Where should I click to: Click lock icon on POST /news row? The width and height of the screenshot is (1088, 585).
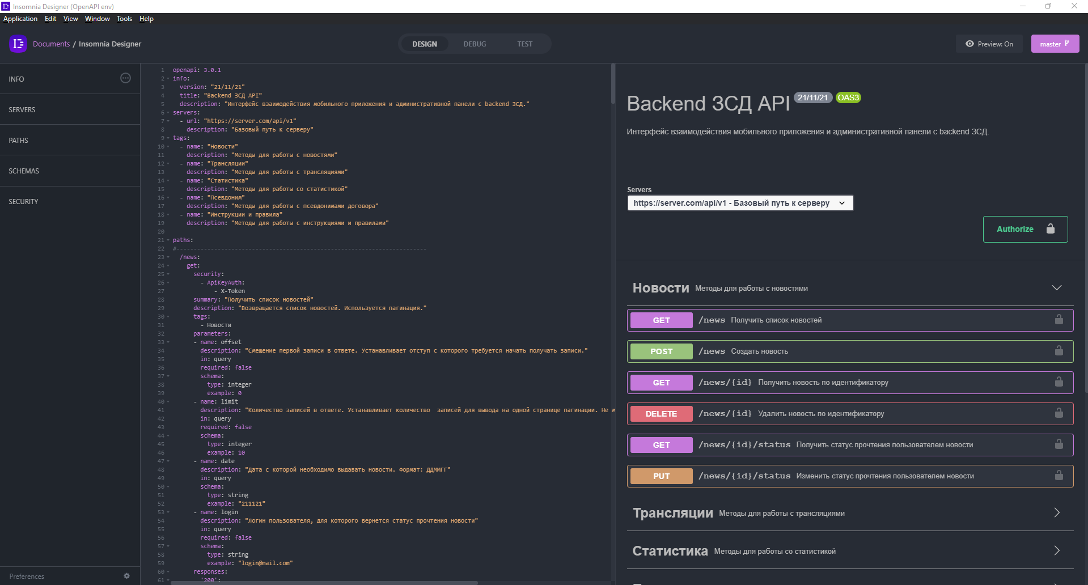(x=1059, y=351)
